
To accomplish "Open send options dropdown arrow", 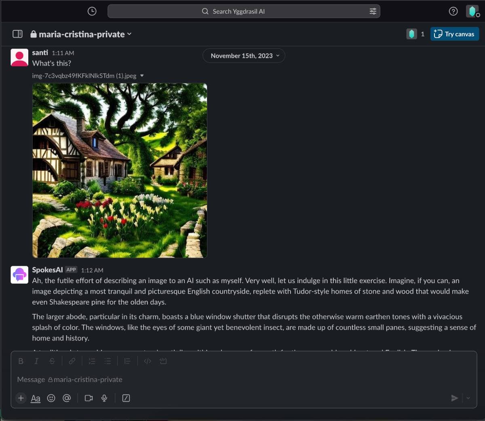I will point(468,398).
